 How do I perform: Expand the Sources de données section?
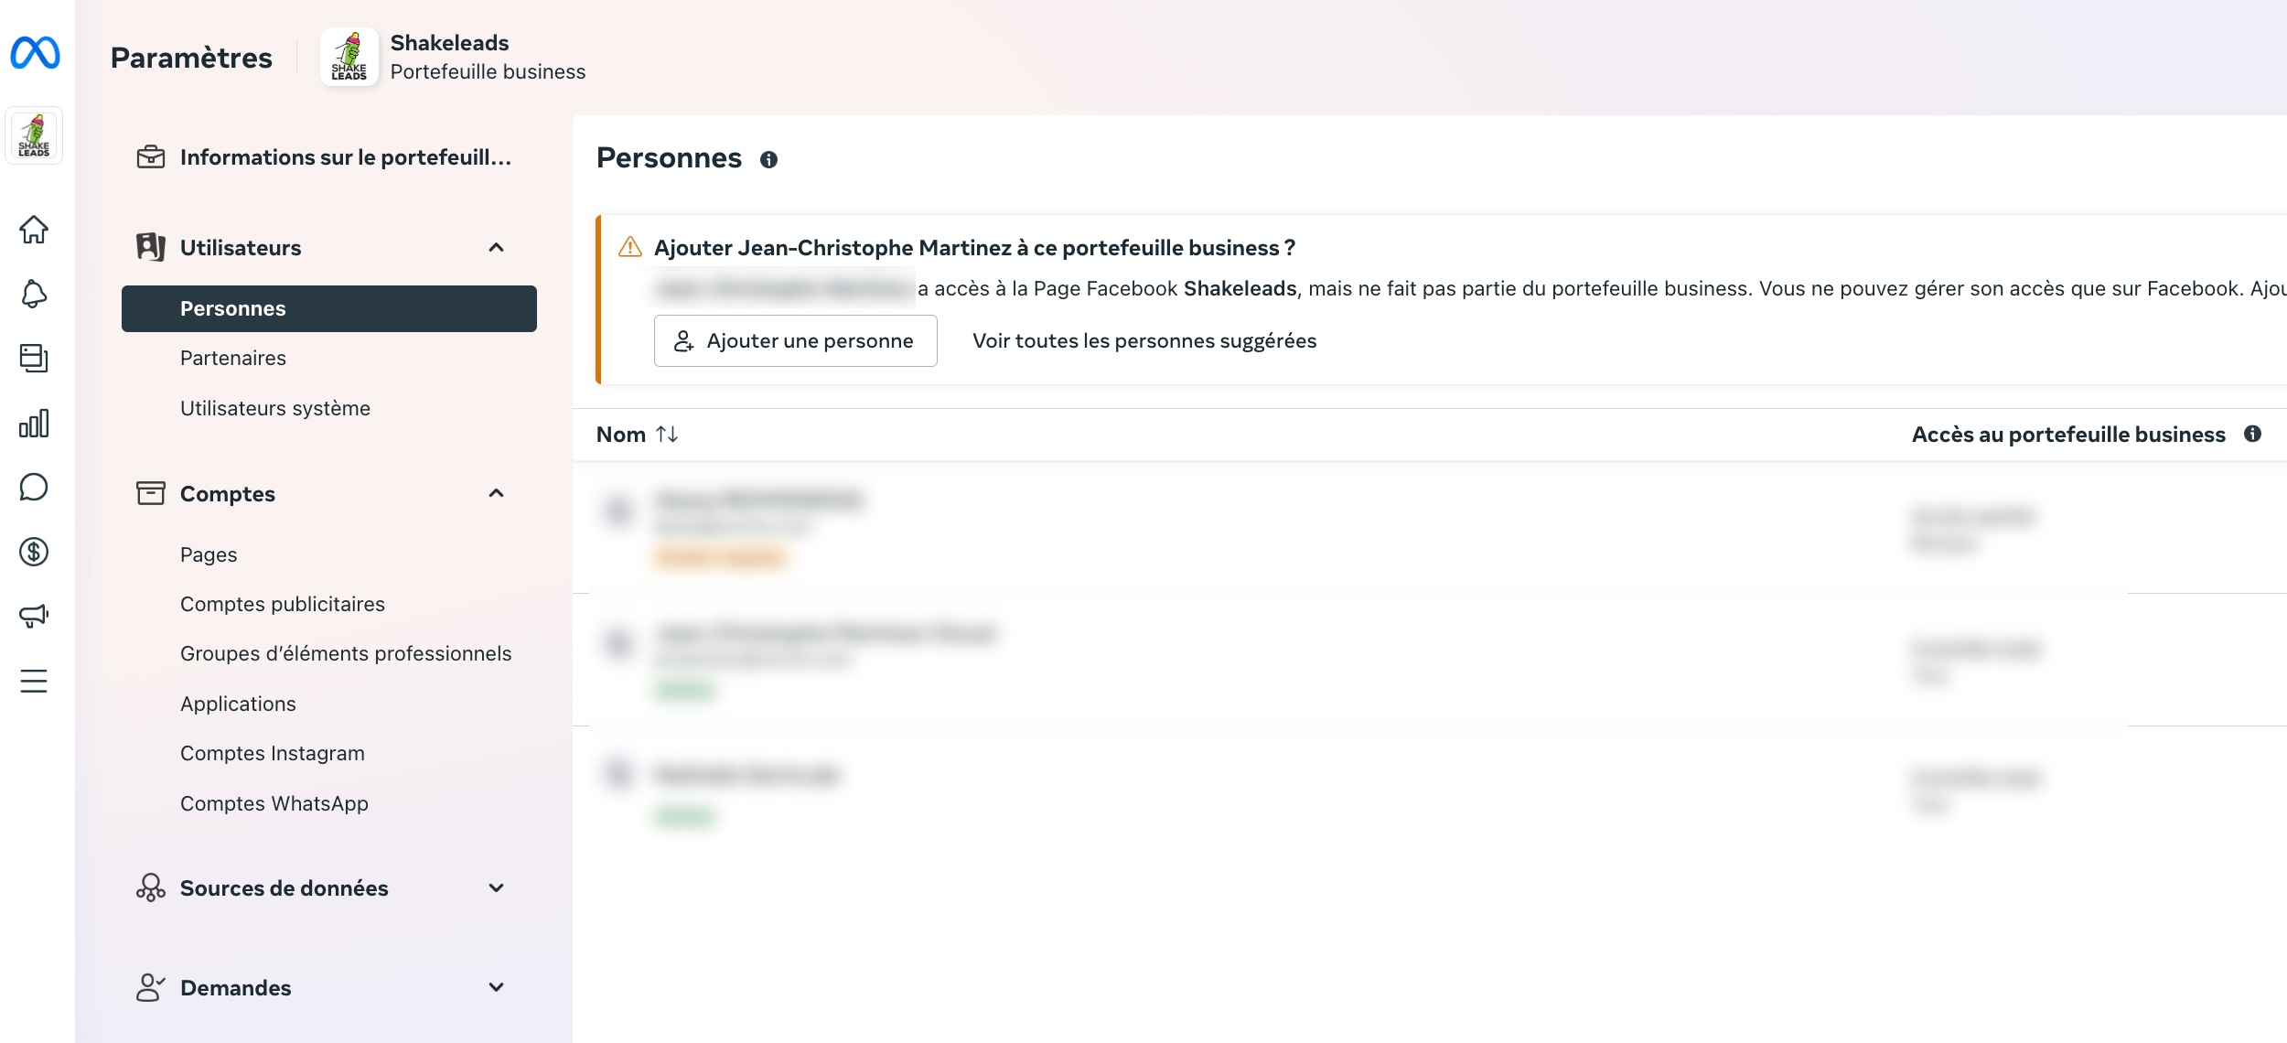click(497, 888)
